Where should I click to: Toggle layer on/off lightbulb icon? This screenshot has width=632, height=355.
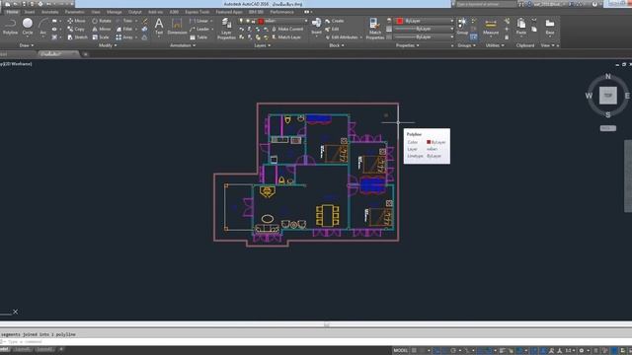(241, 21)
